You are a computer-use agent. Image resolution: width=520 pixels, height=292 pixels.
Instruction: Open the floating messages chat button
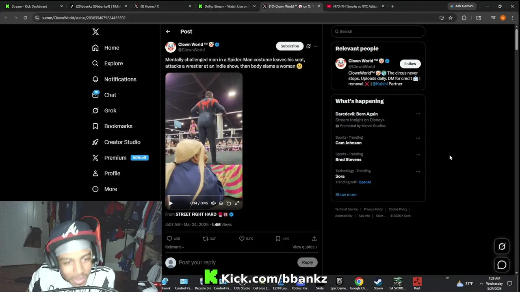click(502, 265)
